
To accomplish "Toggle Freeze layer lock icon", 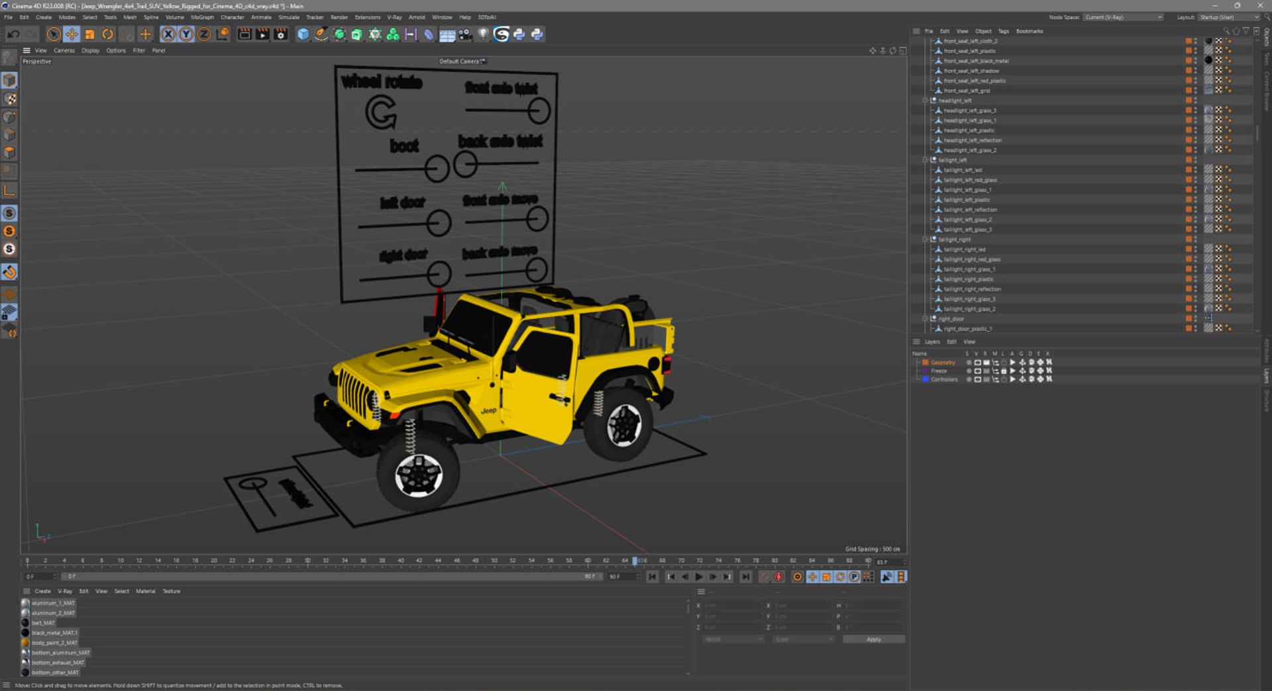I will pyautogui.click(x=1004, y=371).
